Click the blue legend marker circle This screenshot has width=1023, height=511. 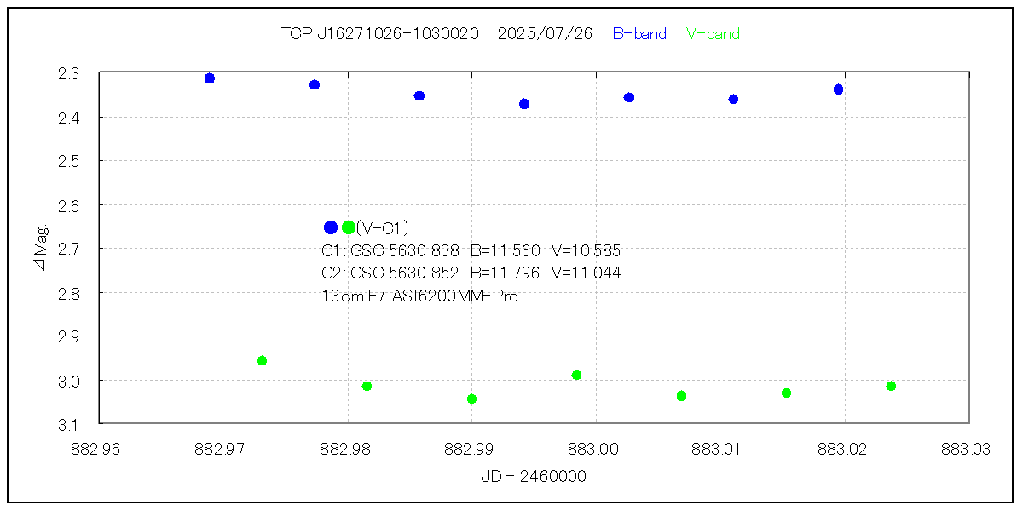[331, 227]
